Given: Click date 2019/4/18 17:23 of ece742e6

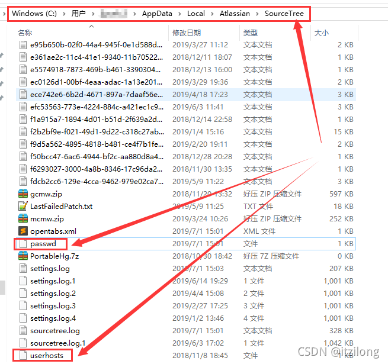Looking at the screenshot, I should tap(200, 95).
